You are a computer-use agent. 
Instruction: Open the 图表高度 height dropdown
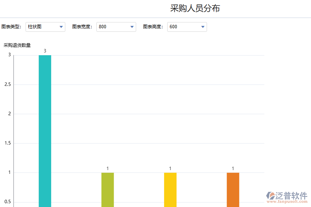(x=187, y=27)
